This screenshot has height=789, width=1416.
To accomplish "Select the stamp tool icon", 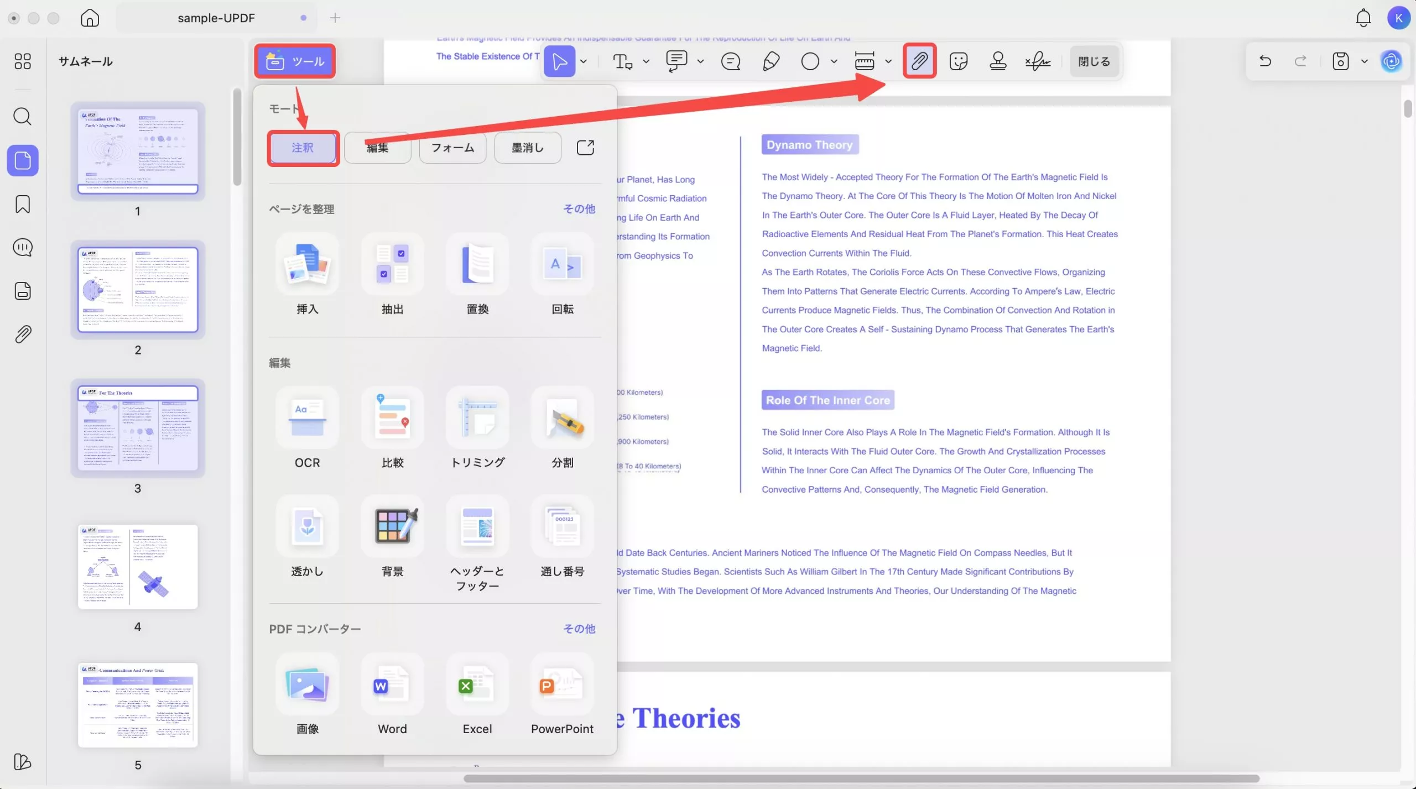I will pyautogui.click(x=997, y=61).
